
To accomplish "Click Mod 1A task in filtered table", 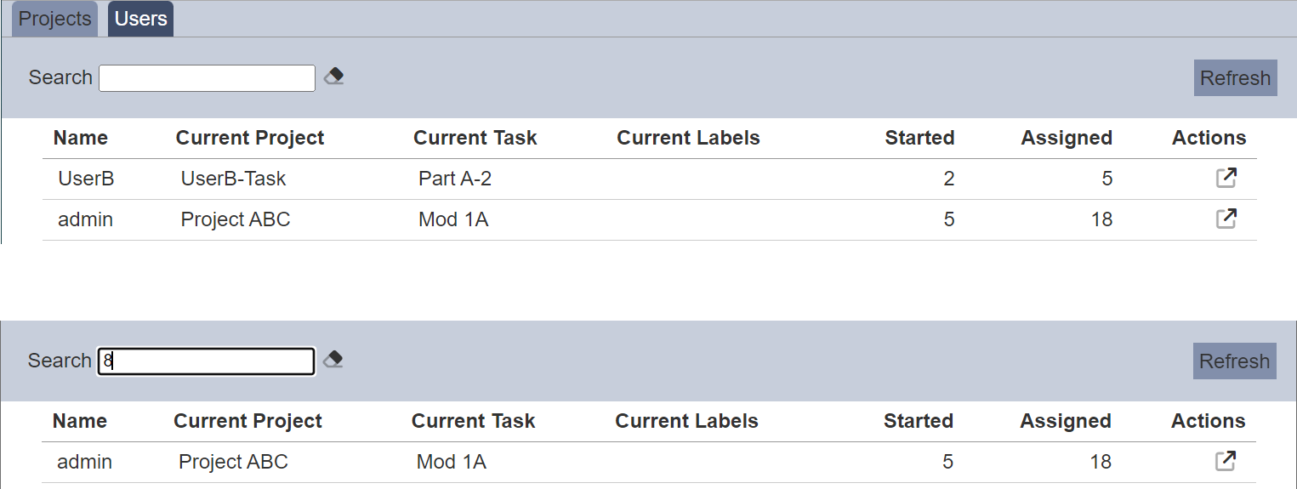I will point(452,462).
